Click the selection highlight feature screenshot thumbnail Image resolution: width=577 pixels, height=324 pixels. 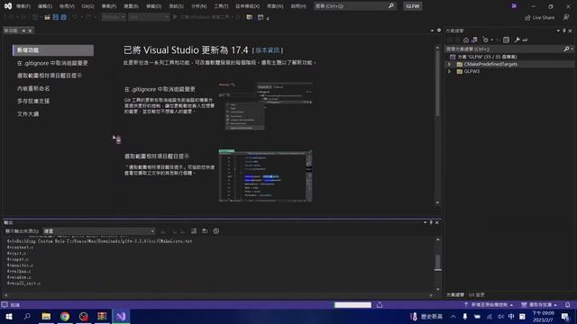click(265, 175)
